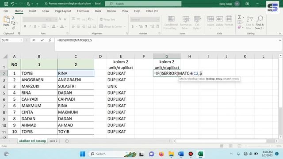
Task: Click the AutoSum sigma icon
Action: pos(240,17)
